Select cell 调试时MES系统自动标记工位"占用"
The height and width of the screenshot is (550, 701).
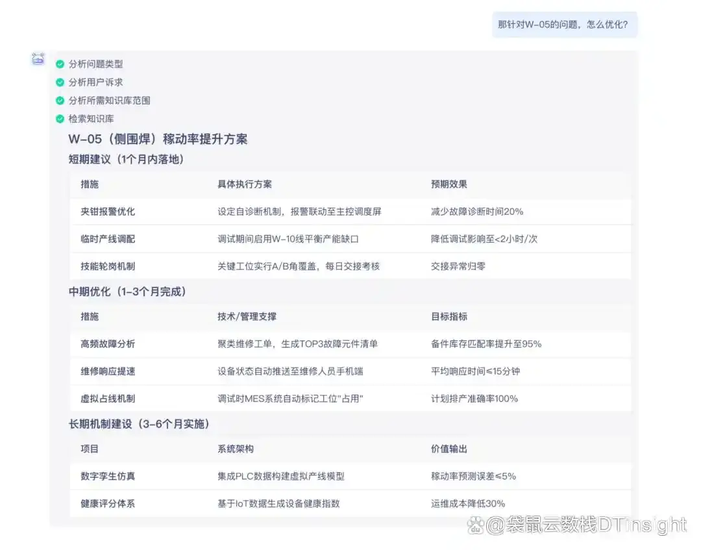tap(291, 399)
